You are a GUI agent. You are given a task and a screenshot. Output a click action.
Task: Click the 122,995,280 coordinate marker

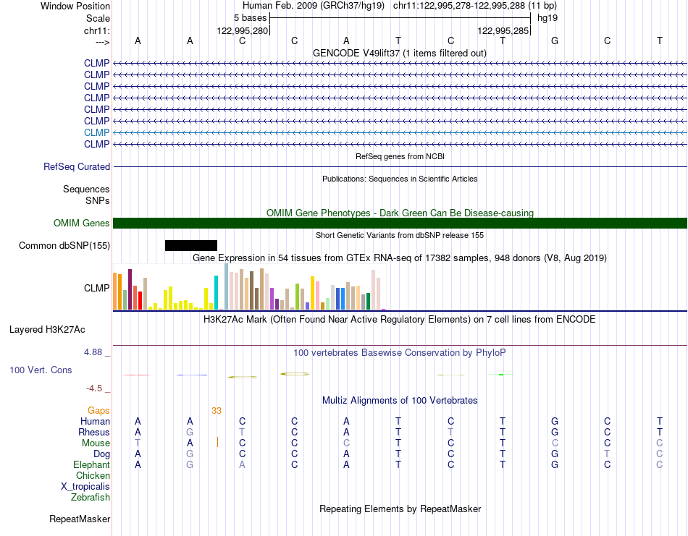tap(242, 30)
